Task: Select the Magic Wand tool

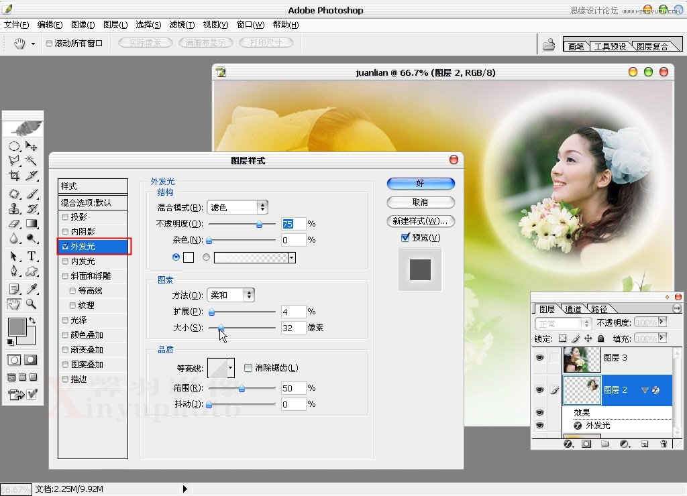Action: [x=31, y=161]
